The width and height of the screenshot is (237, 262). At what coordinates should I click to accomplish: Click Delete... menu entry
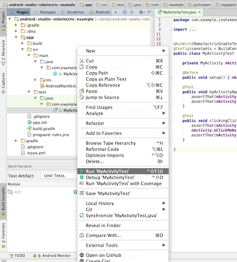[123, 161]
